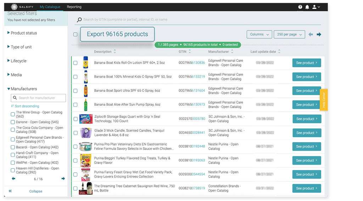The image size is (363, 201).
Task: Open Dreaming Tree wine thumbnail
Action: point(86,188)
